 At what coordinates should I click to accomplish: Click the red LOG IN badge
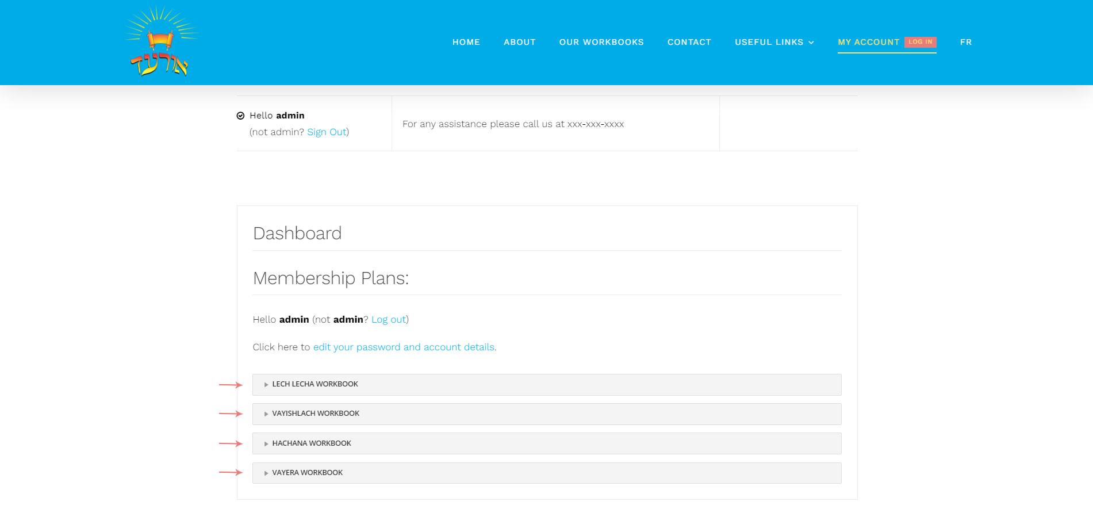tap(920, 42)
